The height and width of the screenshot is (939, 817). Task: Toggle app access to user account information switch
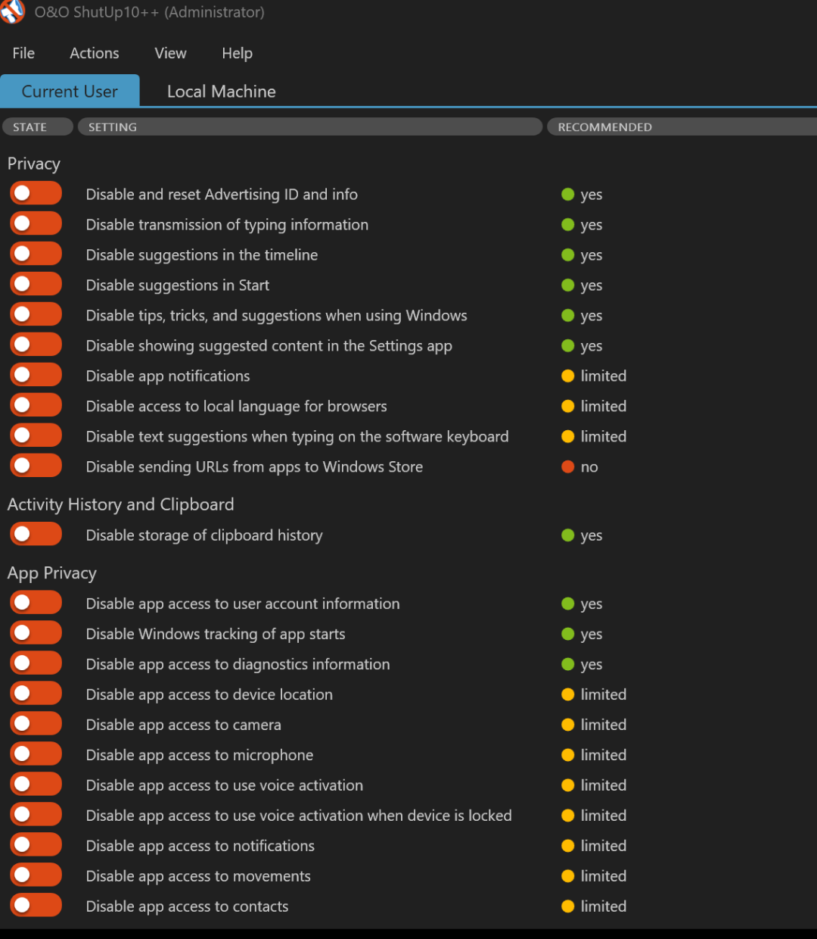[x=36, y=603]
